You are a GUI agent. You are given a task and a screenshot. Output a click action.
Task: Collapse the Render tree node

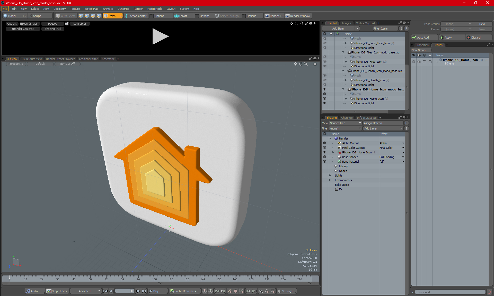click(x=330, y=138)
